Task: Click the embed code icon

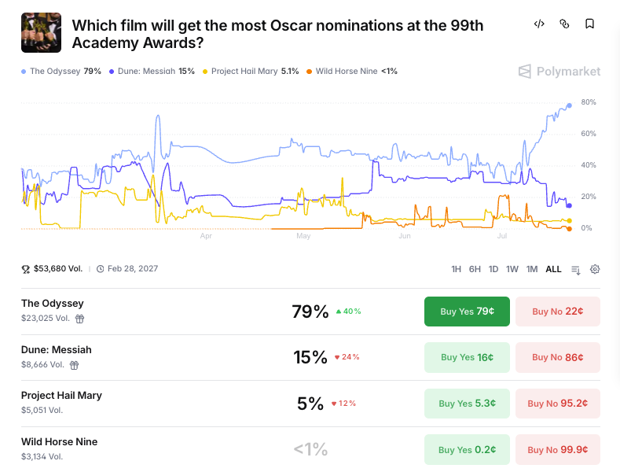Action: pyautogui.click(x=539, y=24)
